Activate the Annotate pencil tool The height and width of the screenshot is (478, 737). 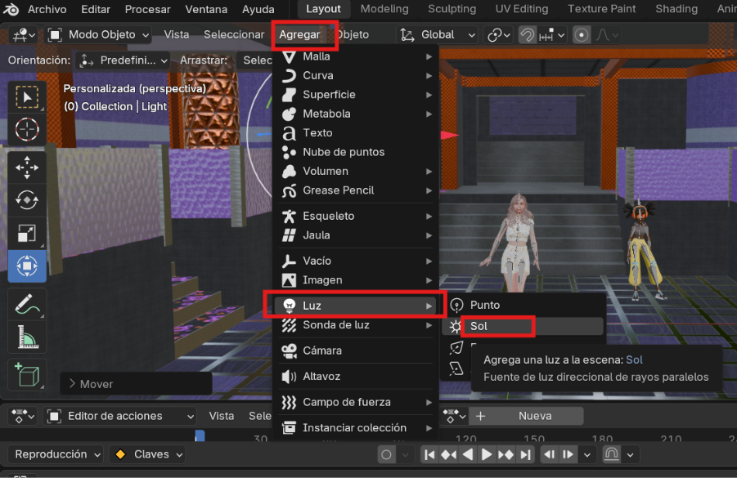pyautogui.click(x=27, y=305)
